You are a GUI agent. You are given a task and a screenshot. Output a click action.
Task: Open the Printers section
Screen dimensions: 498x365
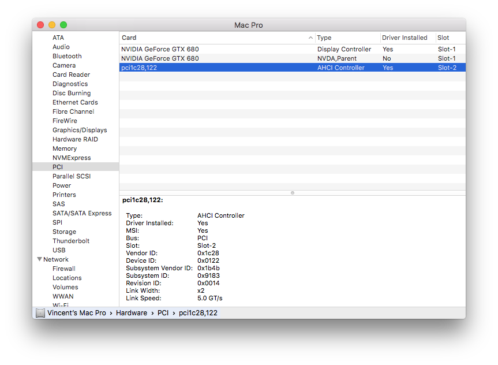[64, 194]
